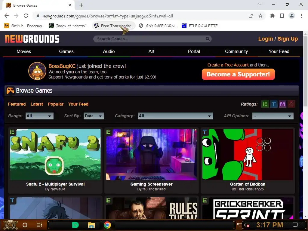Open Chrome extensions puzzle icon
308x231 pixels.
273,16
